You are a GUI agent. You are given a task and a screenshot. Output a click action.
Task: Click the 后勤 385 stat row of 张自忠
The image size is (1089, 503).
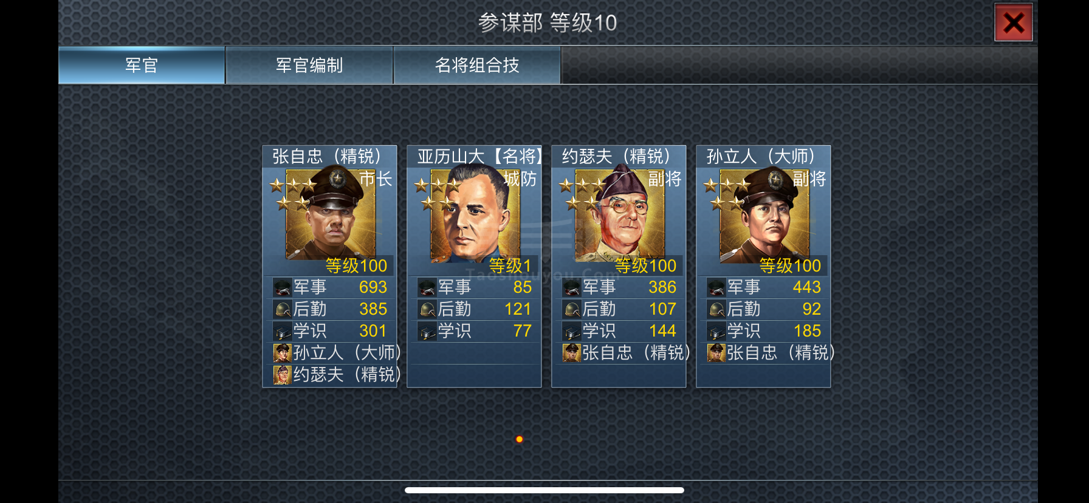pos(330,309)
